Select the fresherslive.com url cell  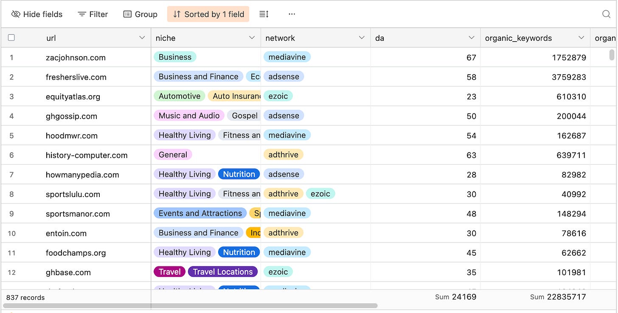pos(76,77)
